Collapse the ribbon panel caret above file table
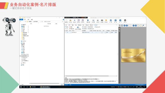This screenshot has width=165, height=93. (116, 25)
